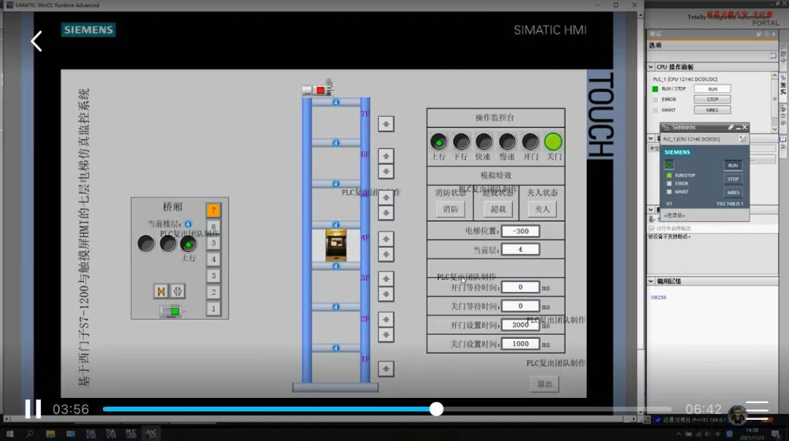Image resolution: width=789 pixels, height=441 pixels.
Task: Click the 开门等待时间 field
Action: (520, 287)
